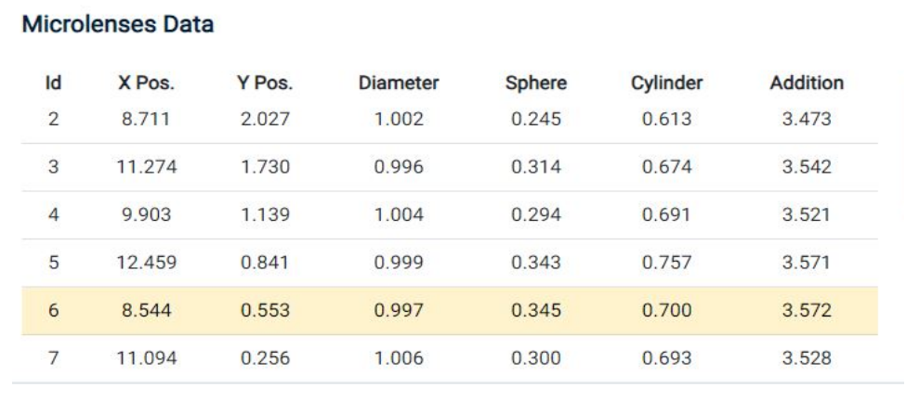
Task: Select the highlighted microlens row with Id 6
Action: point(450,311)
